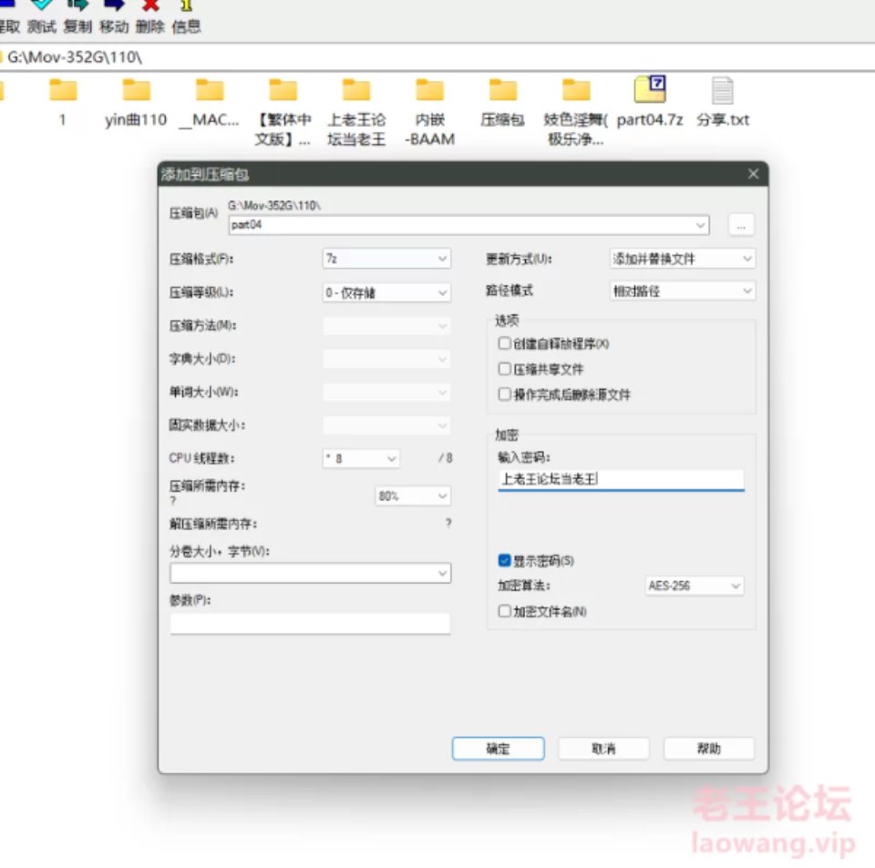Click the 取消 button

click(603, 749)
